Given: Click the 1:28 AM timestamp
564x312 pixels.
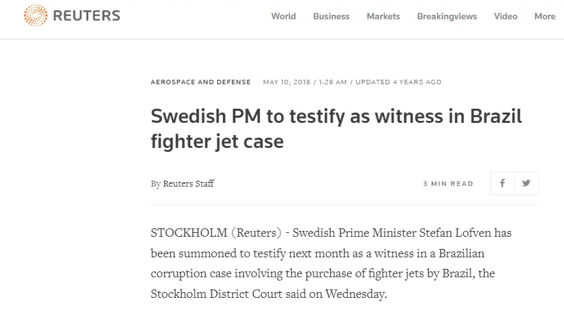Looking at the screenshot, I should [x=333, y=82].
